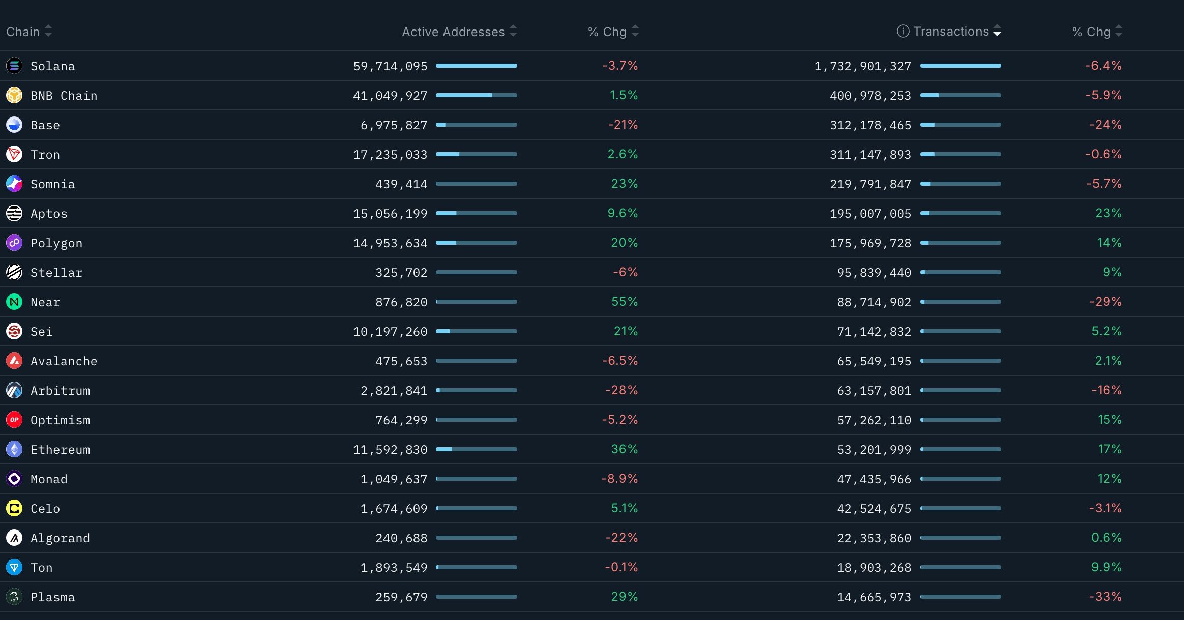Click Somnia's green 23% change value

[x=625, y=184]
